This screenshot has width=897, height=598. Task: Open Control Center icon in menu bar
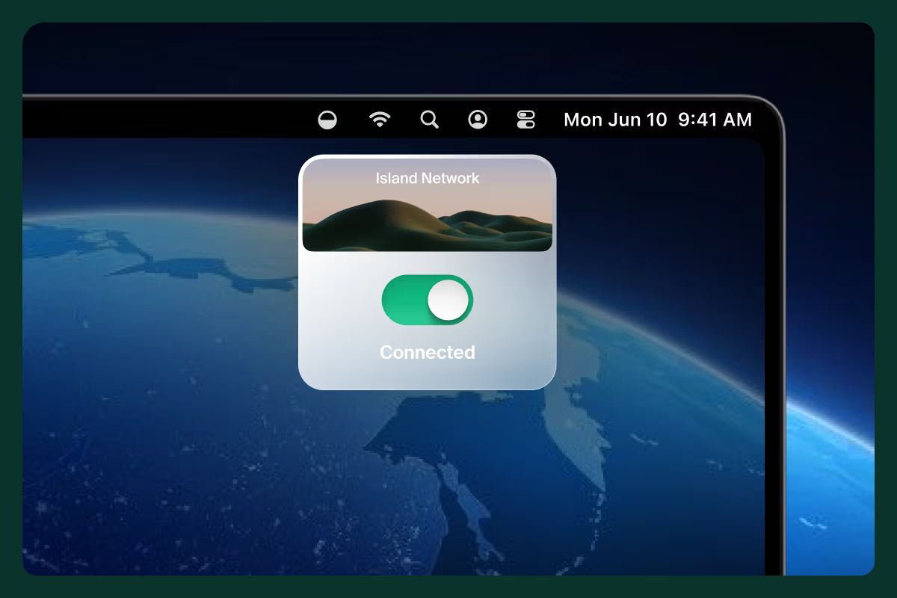(526, 120)
